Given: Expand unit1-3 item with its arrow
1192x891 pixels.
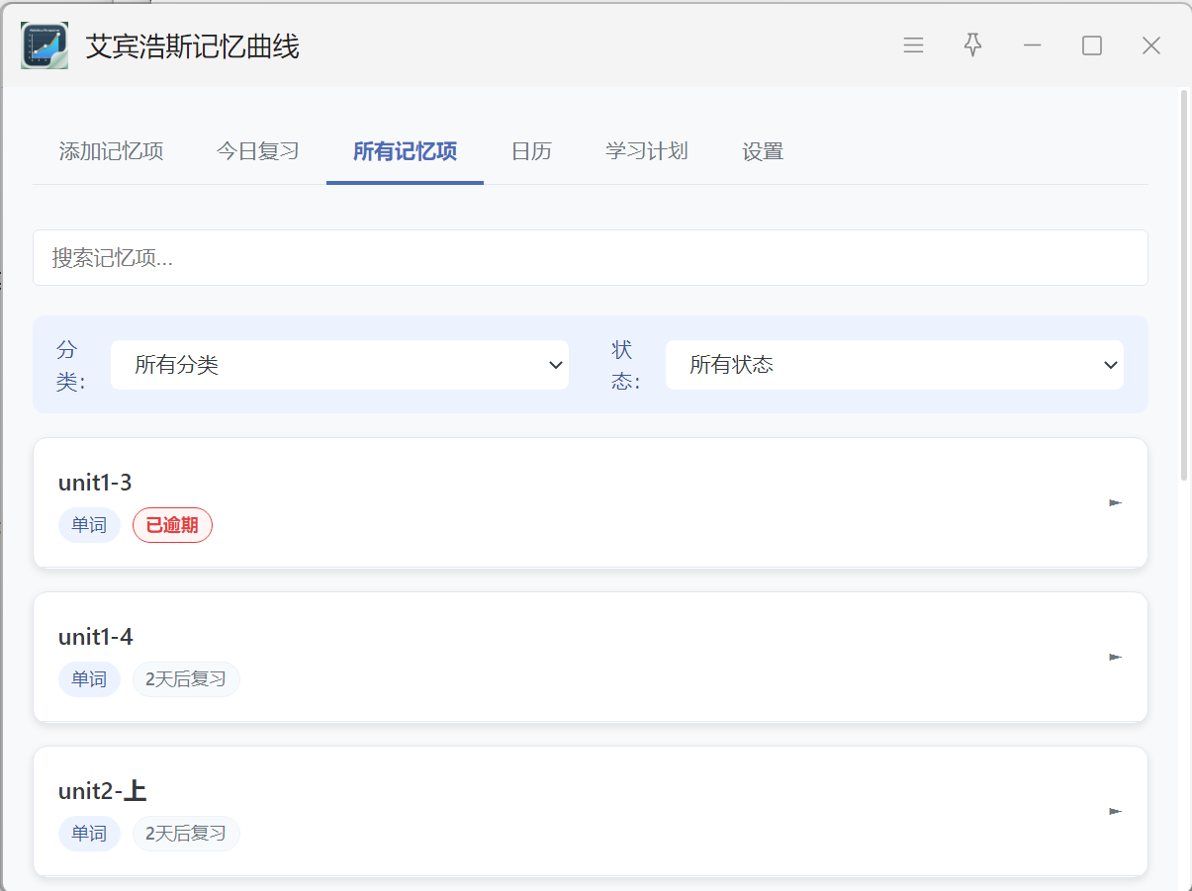Looking at the screenshot, I should point(1115,503).
